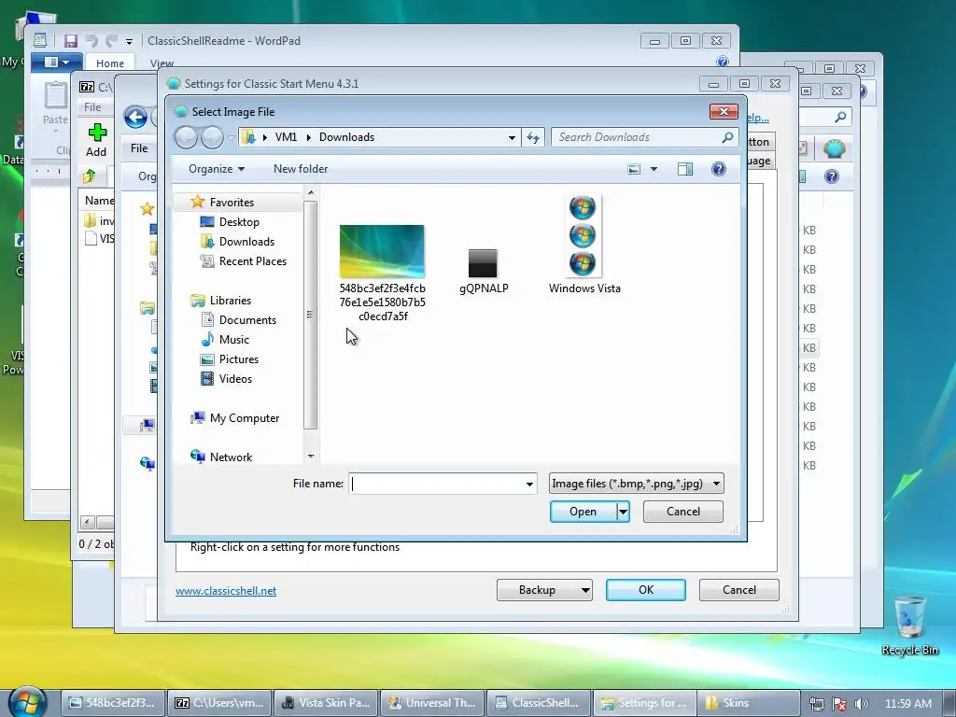Click the change view icon
This screenshot has width=956, height=717.
point(634,169)
